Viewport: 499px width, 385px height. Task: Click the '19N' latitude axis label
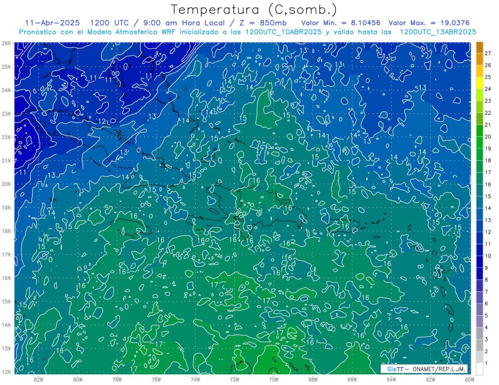[5, 207]
